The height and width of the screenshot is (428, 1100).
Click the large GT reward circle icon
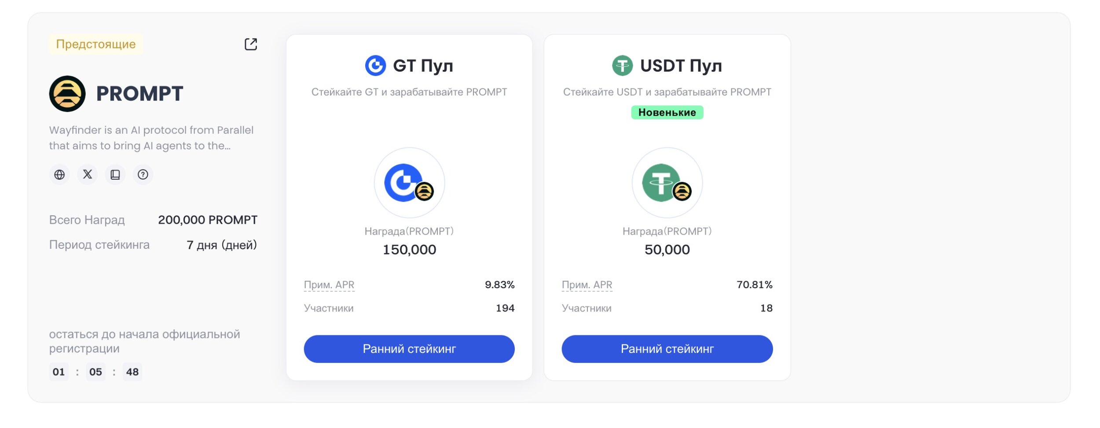coord(409,182)
